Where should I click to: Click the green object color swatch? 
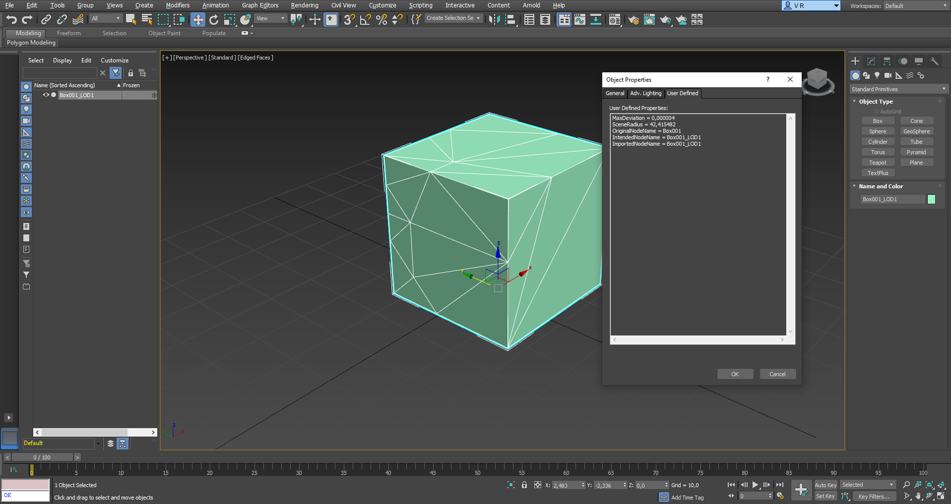[931, 199]
